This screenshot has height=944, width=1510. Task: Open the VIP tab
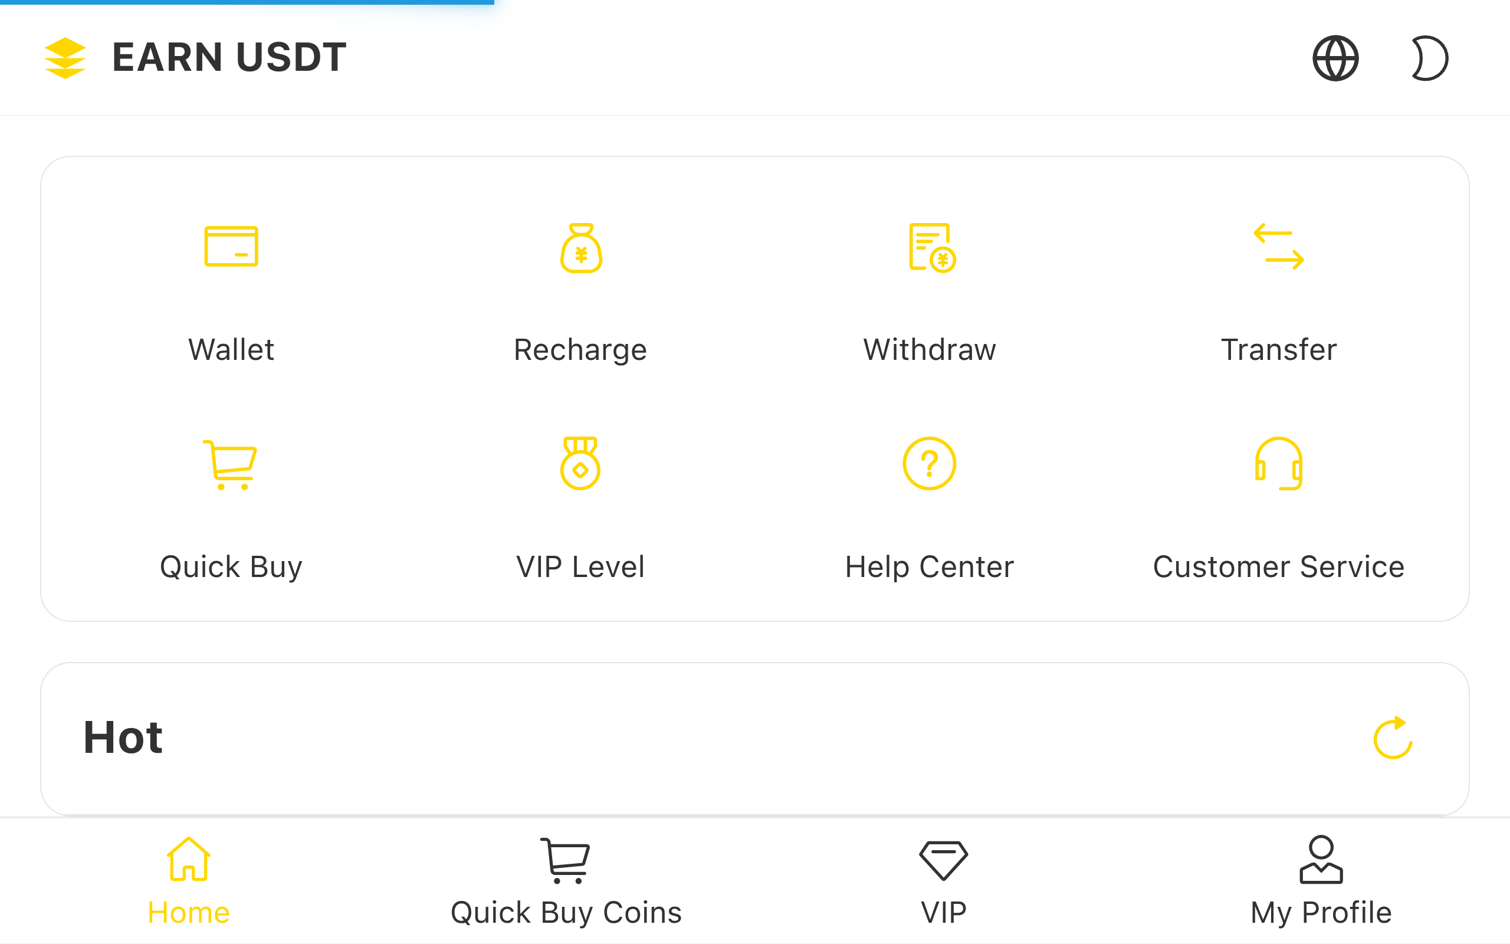coord(943,880)
